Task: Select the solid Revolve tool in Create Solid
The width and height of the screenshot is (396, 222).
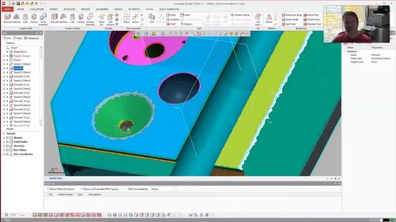Action: (x=17, y=18)
